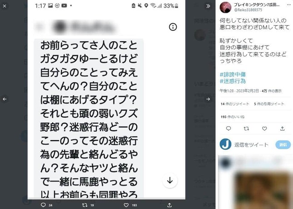Click the sidebar share upload icon
This screenshot has width=293, height=209.
click(283, 128)
